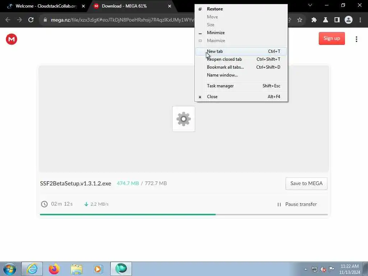Open Task manager from the menu
Image resolution: width=368 pixels, height=276 pixels.
(x=241, y=86)
